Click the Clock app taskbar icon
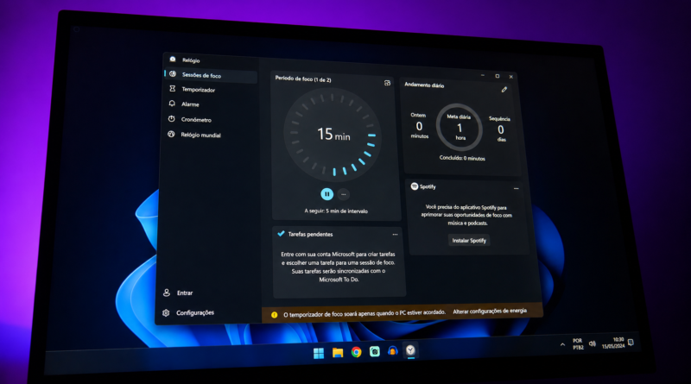 (410, 350)
